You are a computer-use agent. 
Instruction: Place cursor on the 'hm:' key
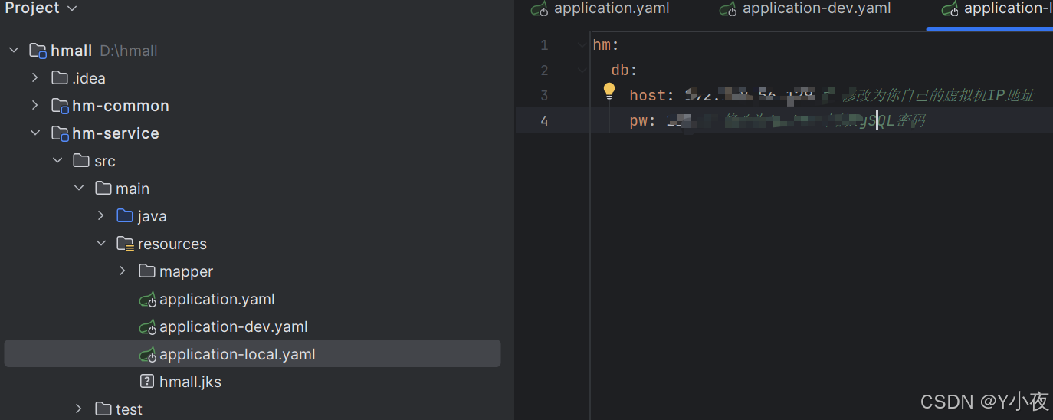click(605, 45)
